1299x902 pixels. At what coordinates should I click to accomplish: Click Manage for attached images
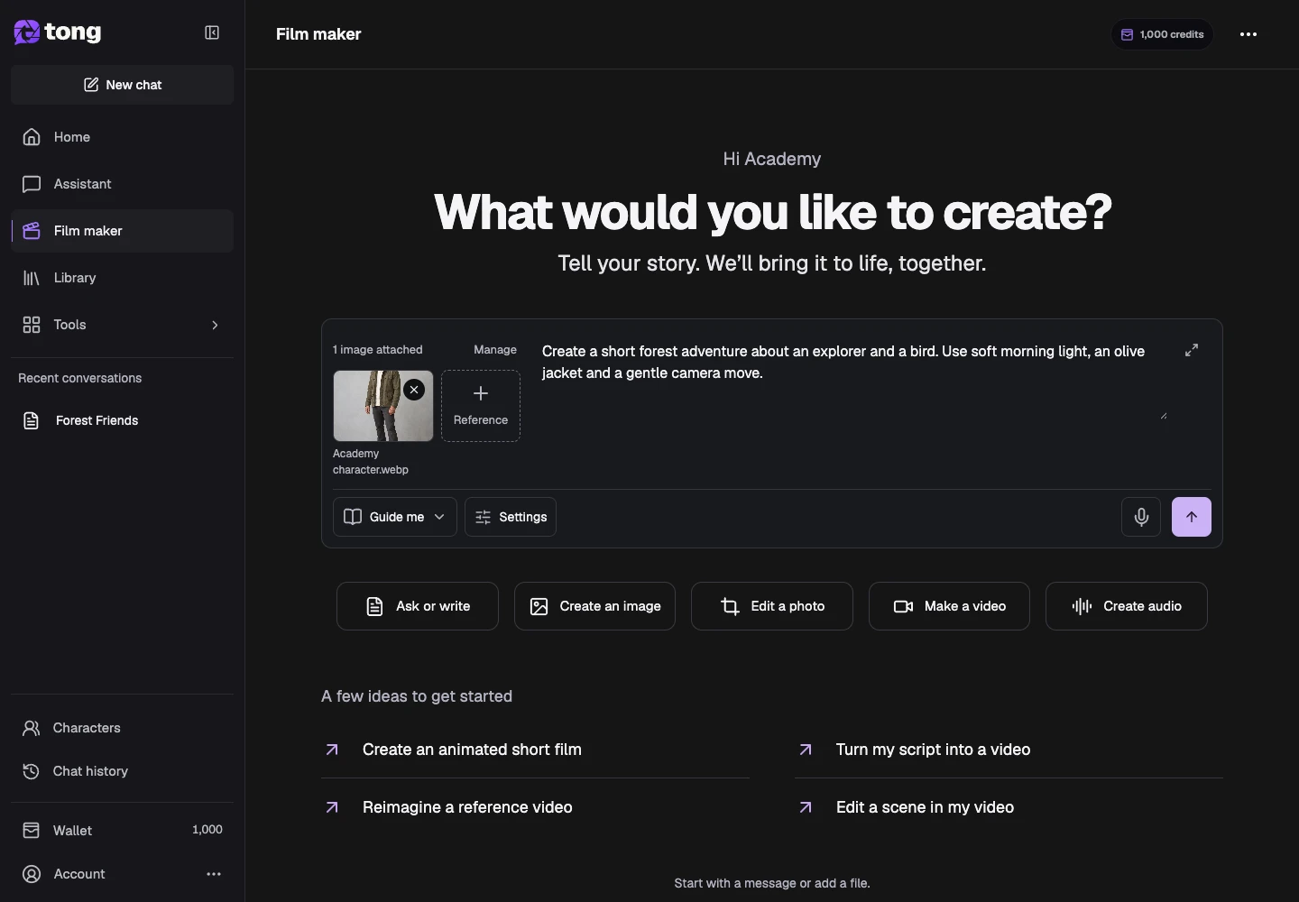[495, 350]
